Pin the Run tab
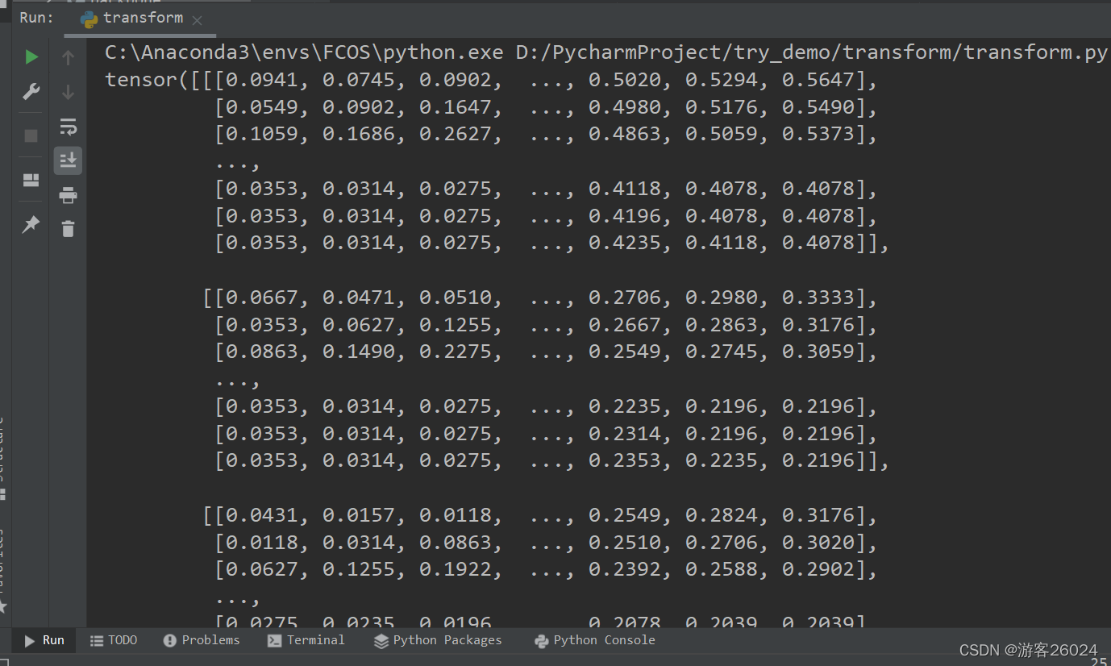The image size is (1111, 666). pos(31,225)
